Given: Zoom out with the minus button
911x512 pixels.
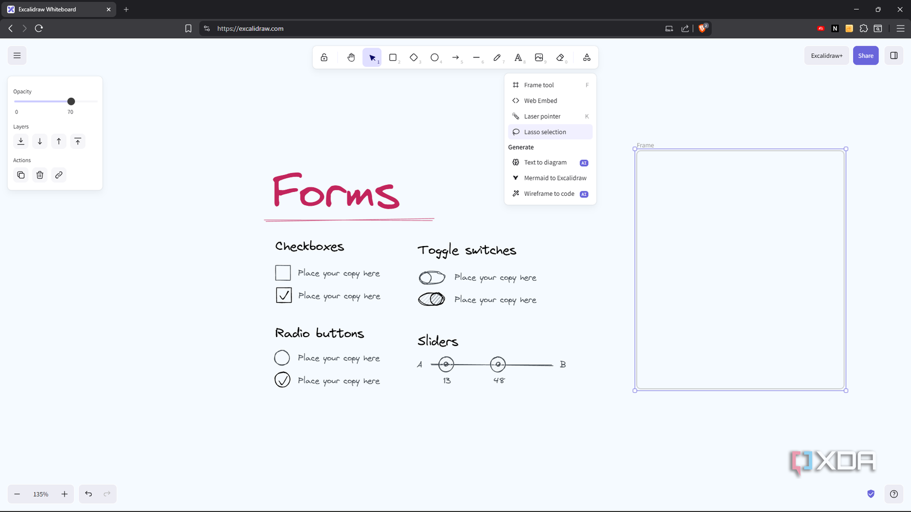Looking at the screenshot, I should [17, 494].
